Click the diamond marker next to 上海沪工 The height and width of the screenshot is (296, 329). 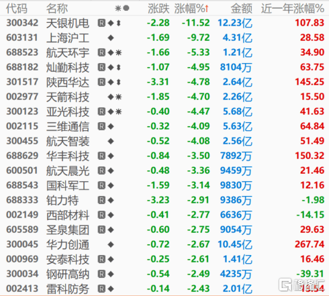tap(111, 38)
